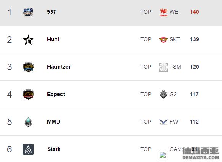Select the Expect player name
This screenshot has width=222, height=162.
[56, 94]
